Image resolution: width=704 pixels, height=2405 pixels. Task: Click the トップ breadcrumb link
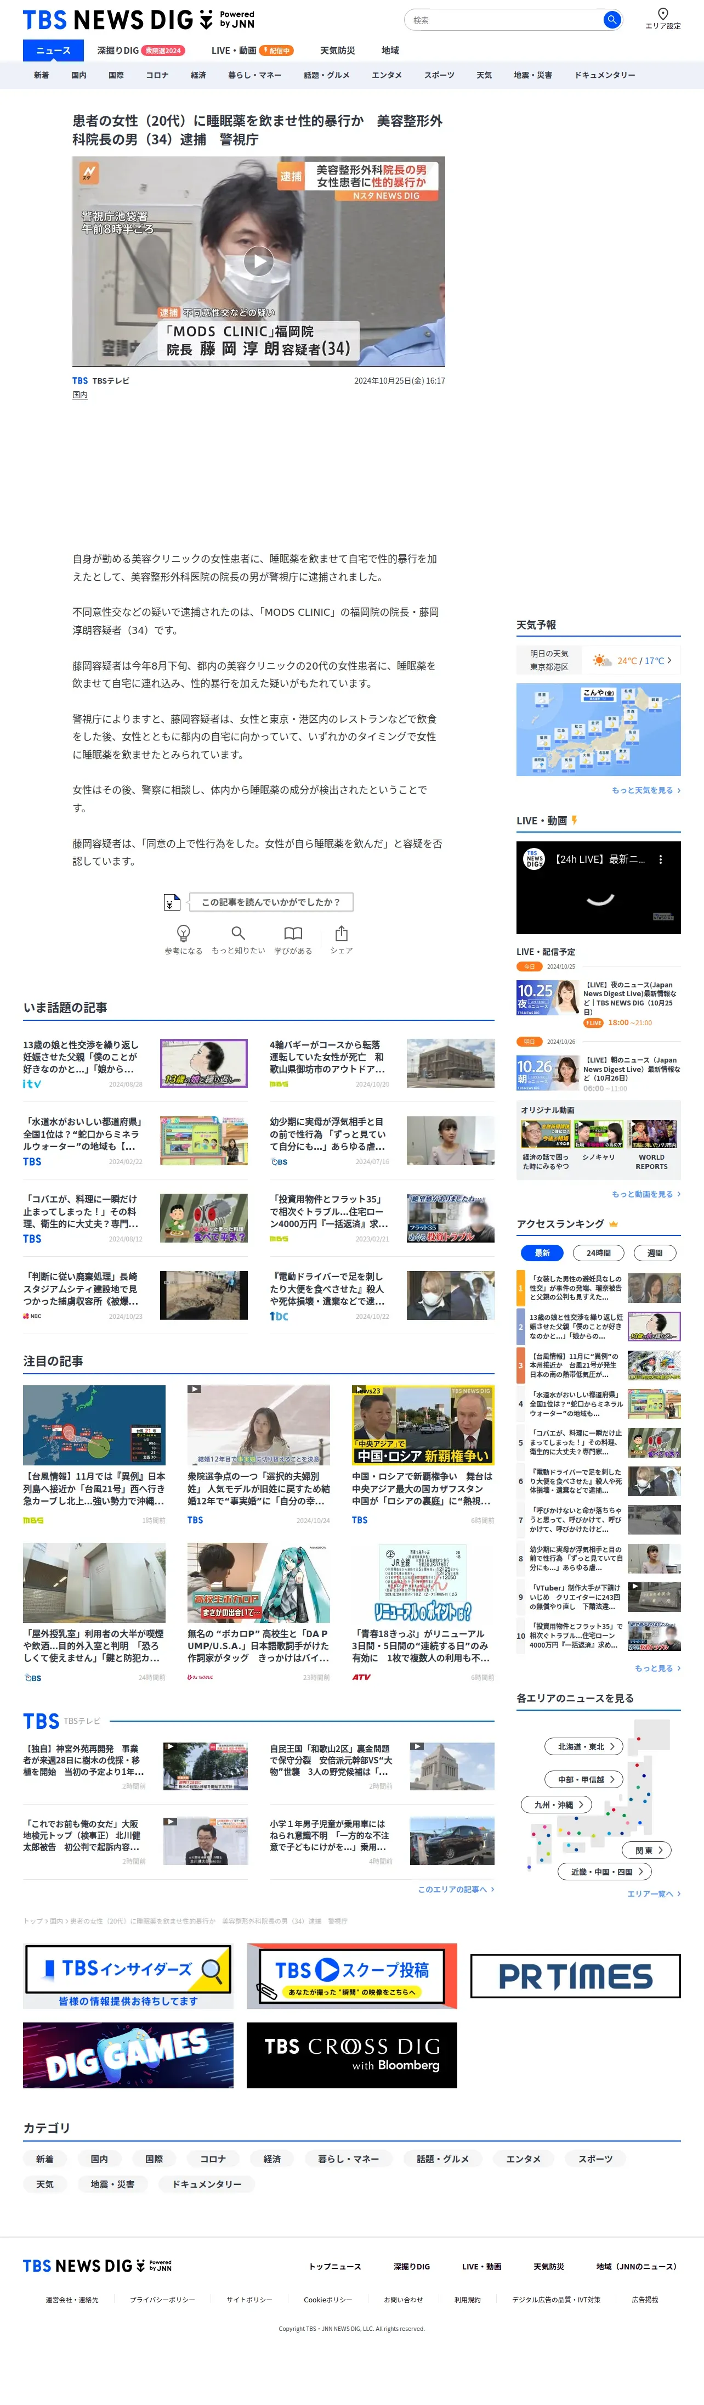(x=33, y=1920)
